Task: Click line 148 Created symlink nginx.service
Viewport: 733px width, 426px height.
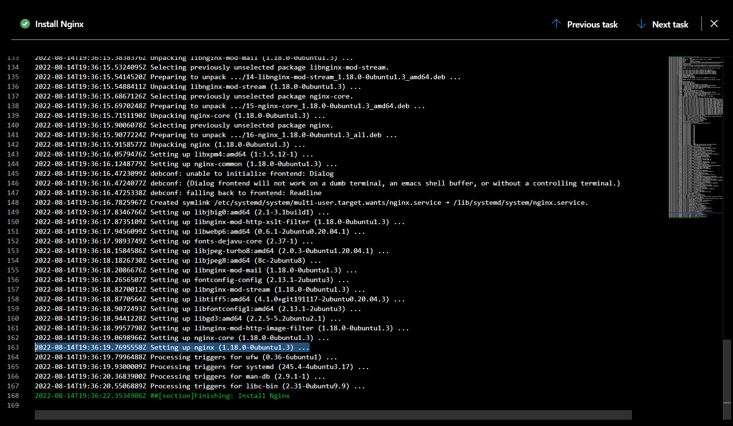Action: pos(312,202)
